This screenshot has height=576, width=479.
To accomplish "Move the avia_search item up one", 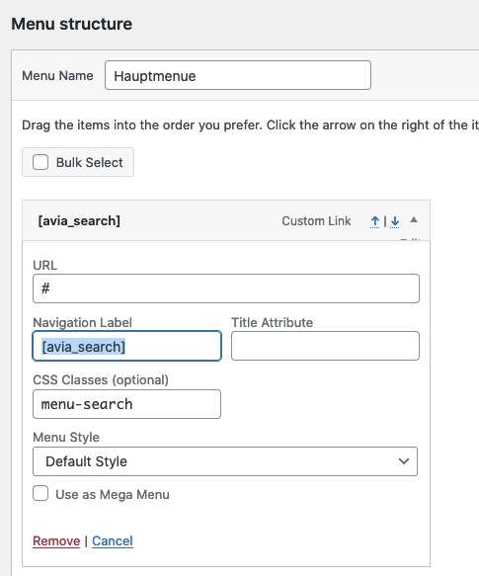I will 374,221.
